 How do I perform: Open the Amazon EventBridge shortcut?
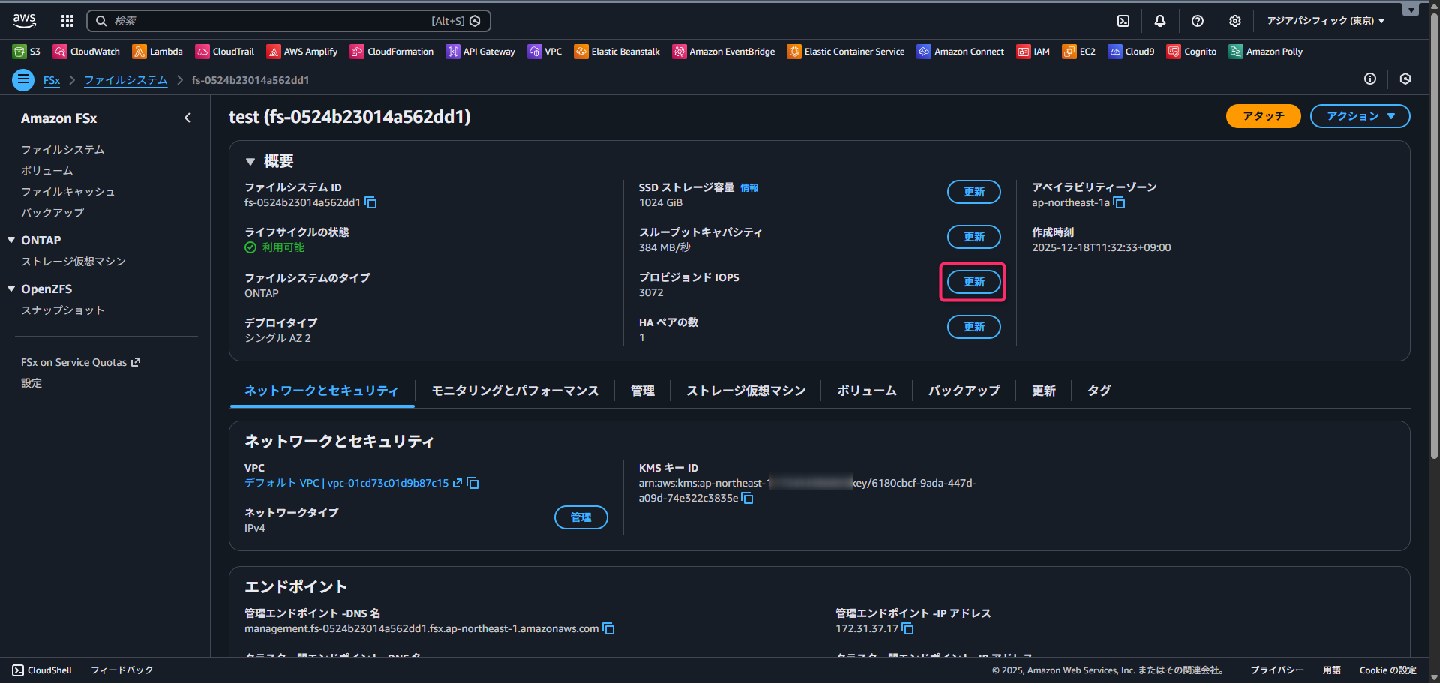pyautogui.click(x=724, y=52)
